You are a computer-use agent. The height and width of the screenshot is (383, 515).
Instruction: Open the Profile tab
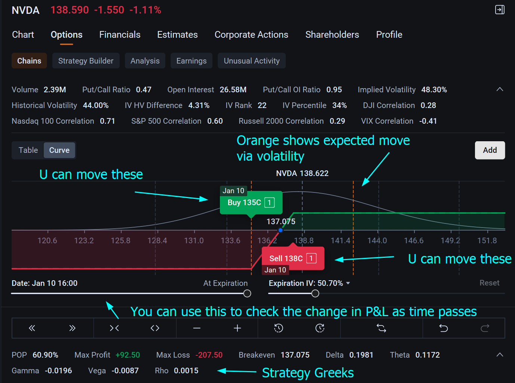click(389, 35)
